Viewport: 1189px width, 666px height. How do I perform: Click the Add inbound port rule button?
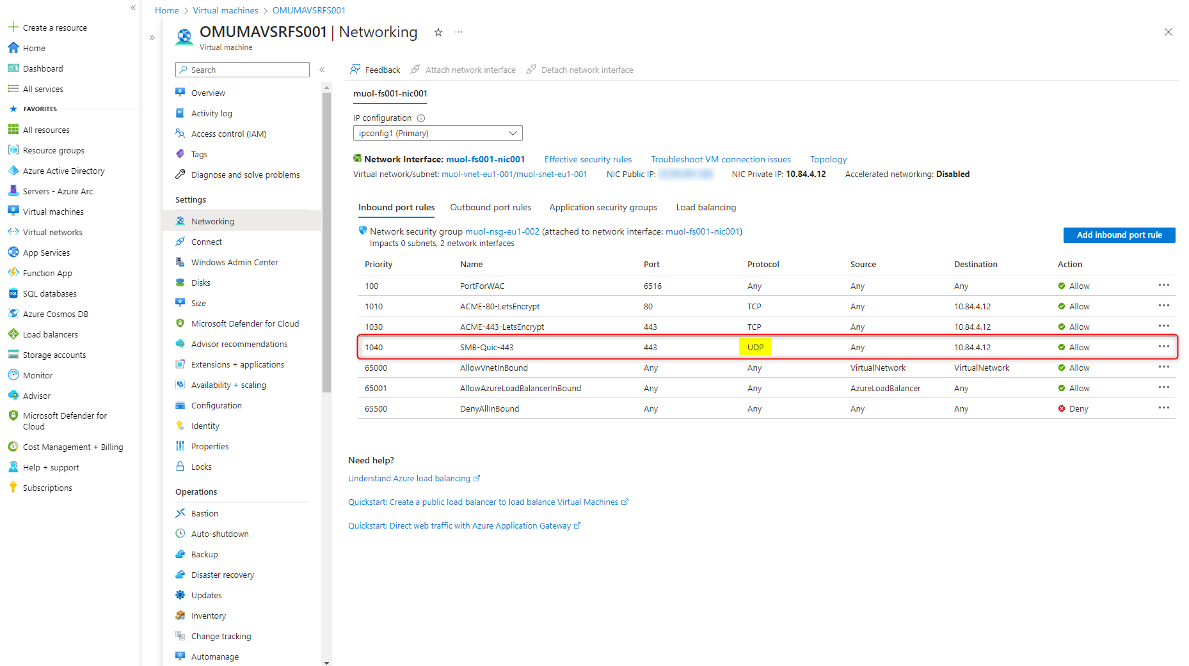click(1119, 235)
